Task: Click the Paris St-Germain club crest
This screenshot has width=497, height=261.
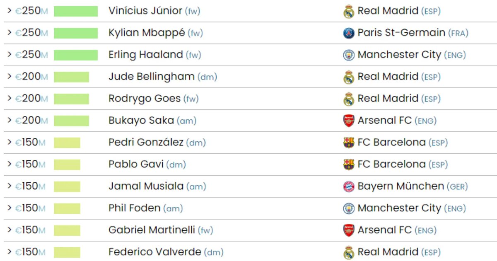Action: 349,33
